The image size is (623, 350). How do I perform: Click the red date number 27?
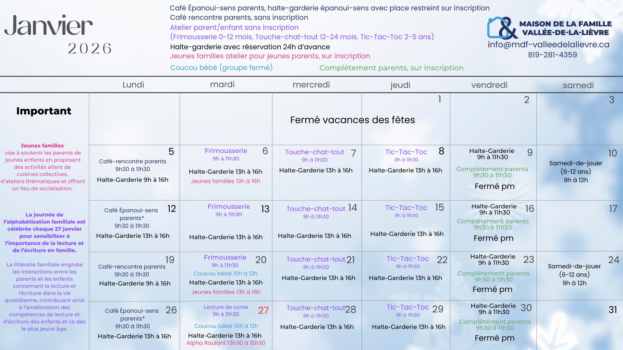pyautogui.click(x=263, y=310)
